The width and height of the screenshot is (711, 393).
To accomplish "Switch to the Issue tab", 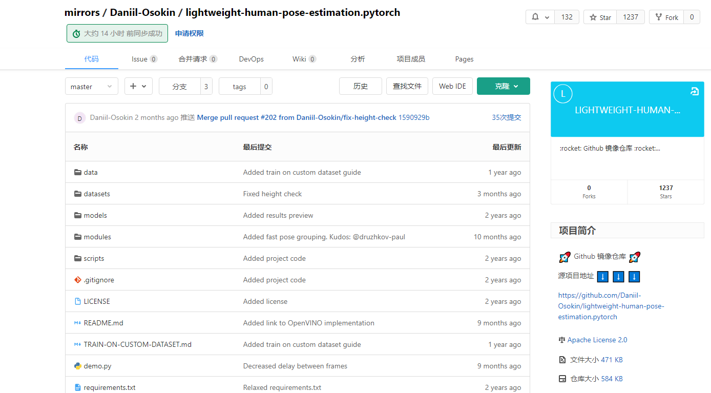I will click(x=138, y=59).
